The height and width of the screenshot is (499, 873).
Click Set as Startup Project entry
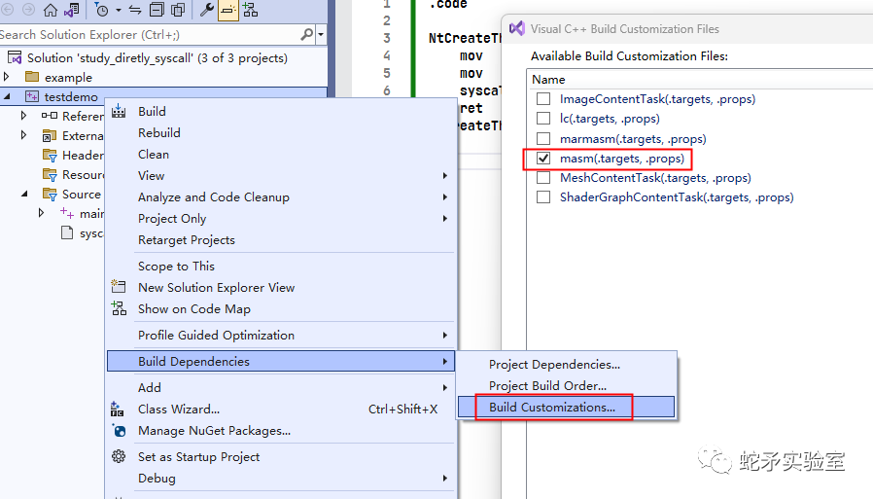tap(281, 456)
